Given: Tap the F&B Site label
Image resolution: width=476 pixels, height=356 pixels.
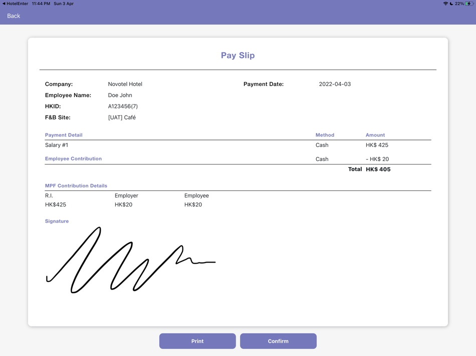Looking at the screenshot, I should click(x=58, y=117).
